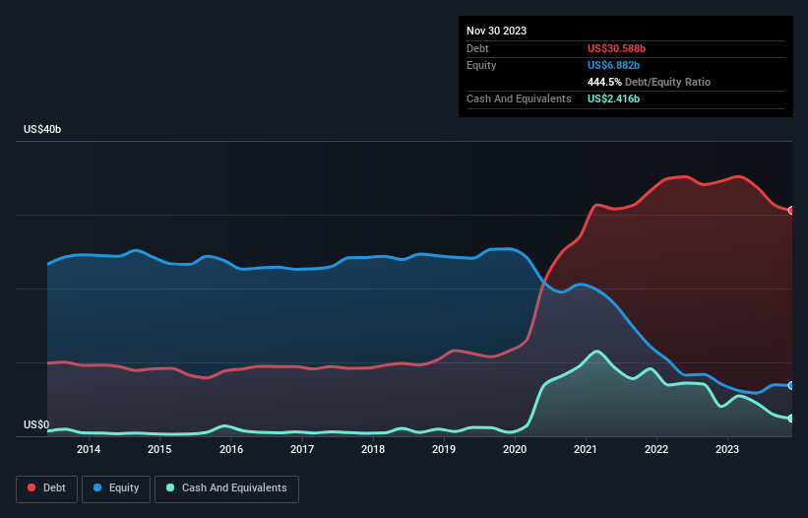Click the 2016 x-axis label
Viewport: 808px width, 518px height.
click(x=231, y=449)
